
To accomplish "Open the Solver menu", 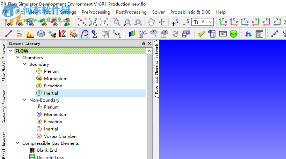I will [x=159, y=12].
